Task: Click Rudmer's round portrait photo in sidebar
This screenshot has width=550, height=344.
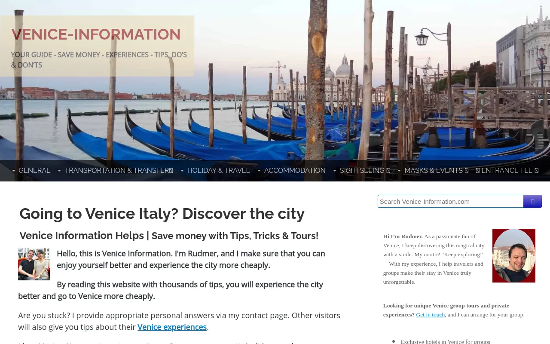Action: (514, 255)
